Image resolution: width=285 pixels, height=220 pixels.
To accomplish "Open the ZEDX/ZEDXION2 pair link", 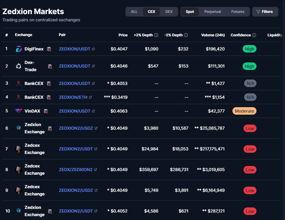I will tap(76, 170).
